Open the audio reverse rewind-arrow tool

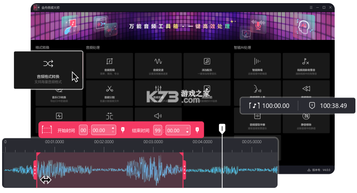click(306, 89)
